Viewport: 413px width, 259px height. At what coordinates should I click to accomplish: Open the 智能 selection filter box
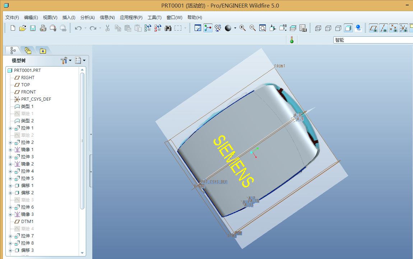pyautogui.click(x=373, y=40)
